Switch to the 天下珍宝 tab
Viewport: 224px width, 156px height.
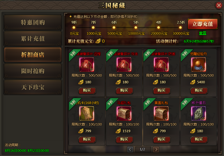[x=33, y=87]
